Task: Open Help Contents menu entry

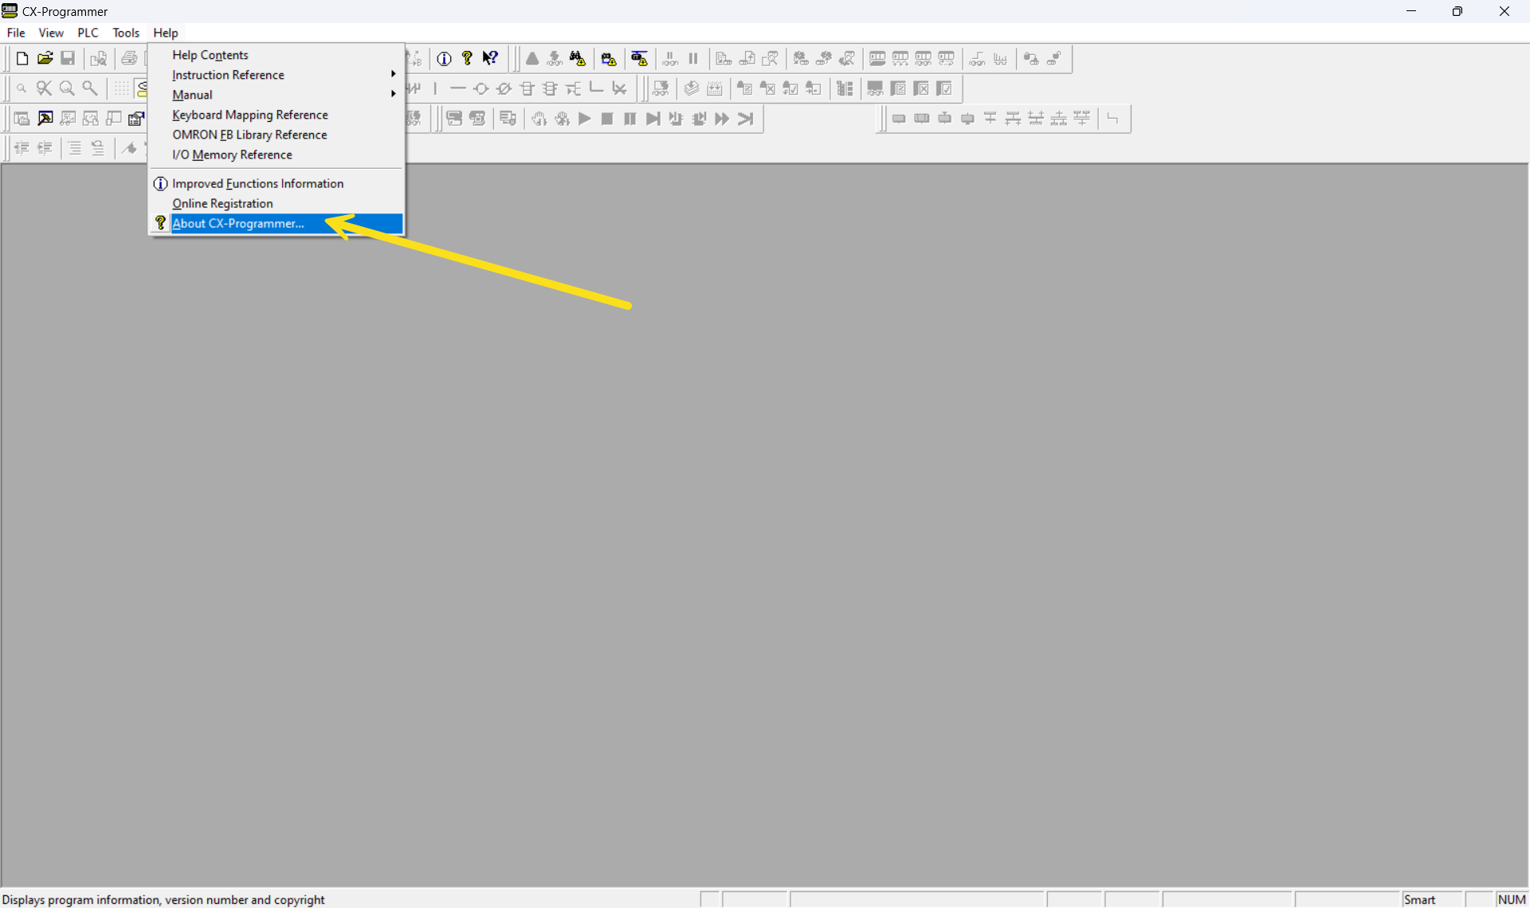Action: coord(210,55)
